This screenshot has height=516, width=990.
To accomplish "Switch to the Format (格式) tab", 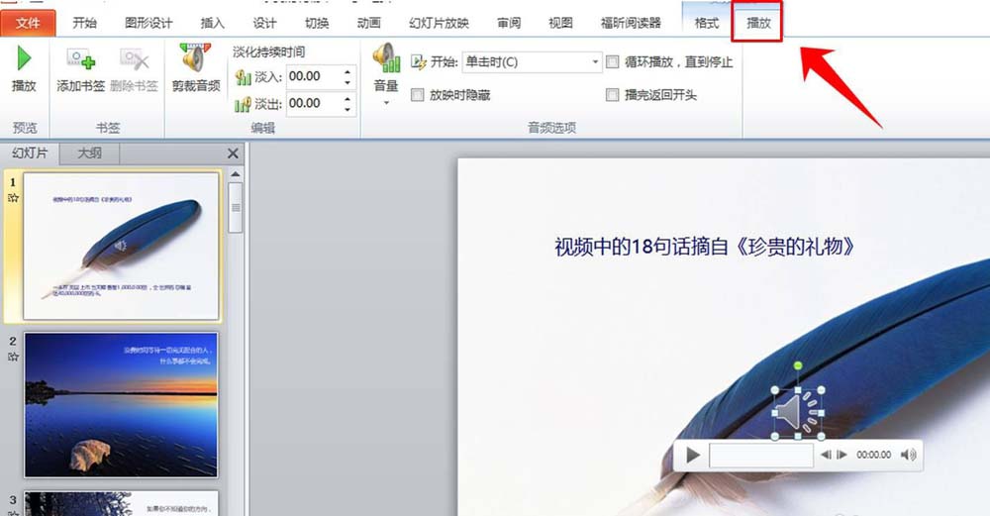I will click(x=707, y=23).
